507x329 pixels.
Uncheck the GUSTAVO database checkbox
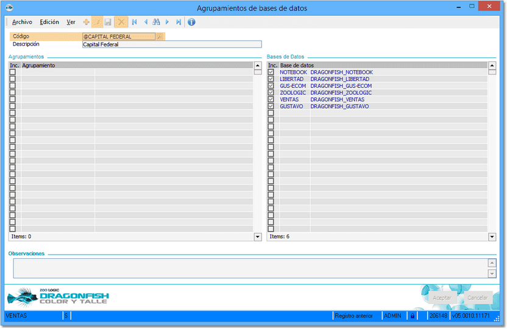coord(271,106)
